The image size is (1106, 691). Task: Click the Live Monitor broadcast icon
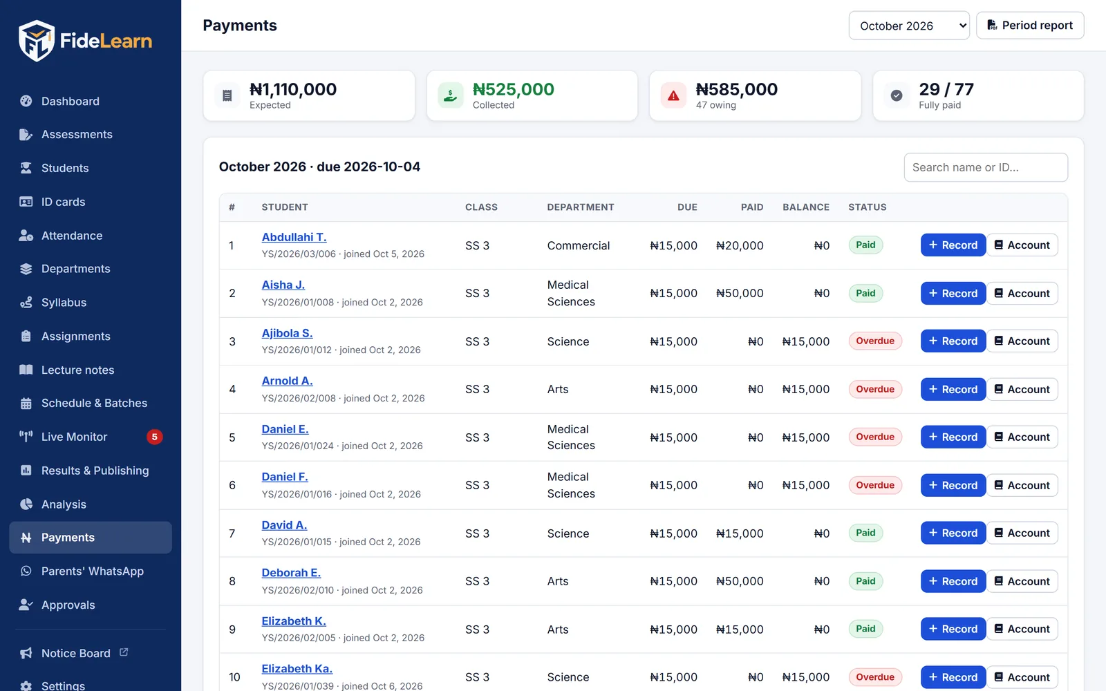(x=26, y=437)
